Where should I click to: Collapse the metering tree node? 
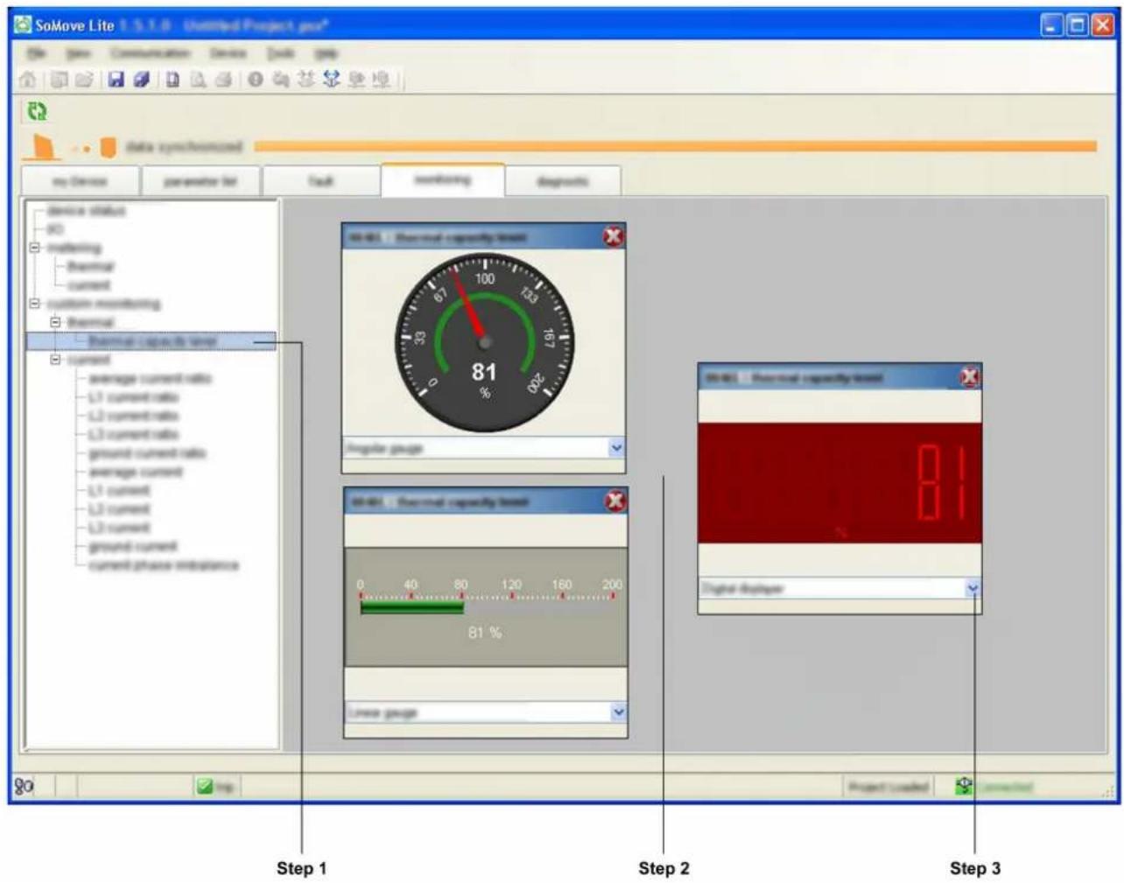click(35, 248)
